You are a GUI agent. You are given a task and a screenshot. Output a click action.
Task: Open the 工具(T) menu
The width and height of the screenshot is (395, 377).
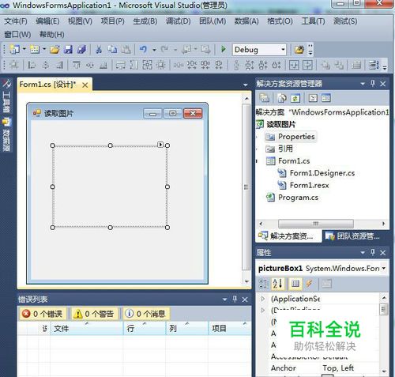coord(313,21)
